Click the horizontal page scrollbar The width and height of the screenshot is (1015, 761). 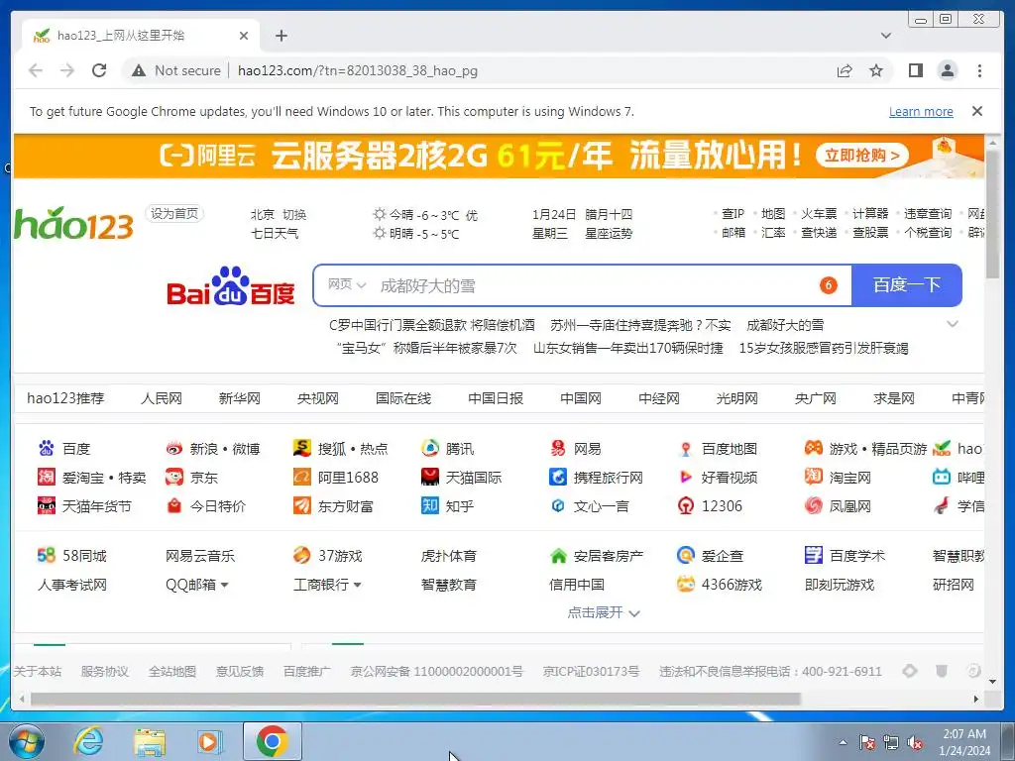[x=415, y=699]
